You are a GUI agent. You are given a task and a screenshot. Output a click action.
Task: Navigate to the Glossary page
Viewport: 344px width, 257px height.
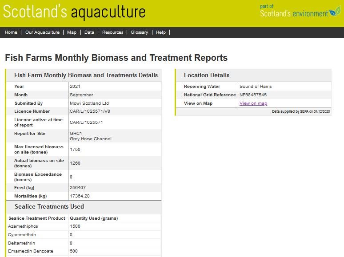[x=139, y=32]
